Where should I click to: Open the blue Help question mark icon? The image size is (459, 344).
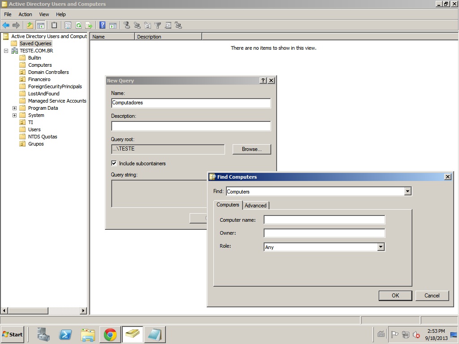pyautogui.click(x=103, y=26)
